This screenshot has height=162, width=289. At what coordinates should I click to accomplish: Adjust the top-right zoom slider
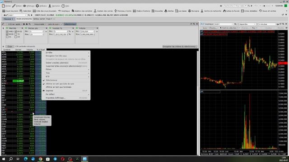pos(265,6)
